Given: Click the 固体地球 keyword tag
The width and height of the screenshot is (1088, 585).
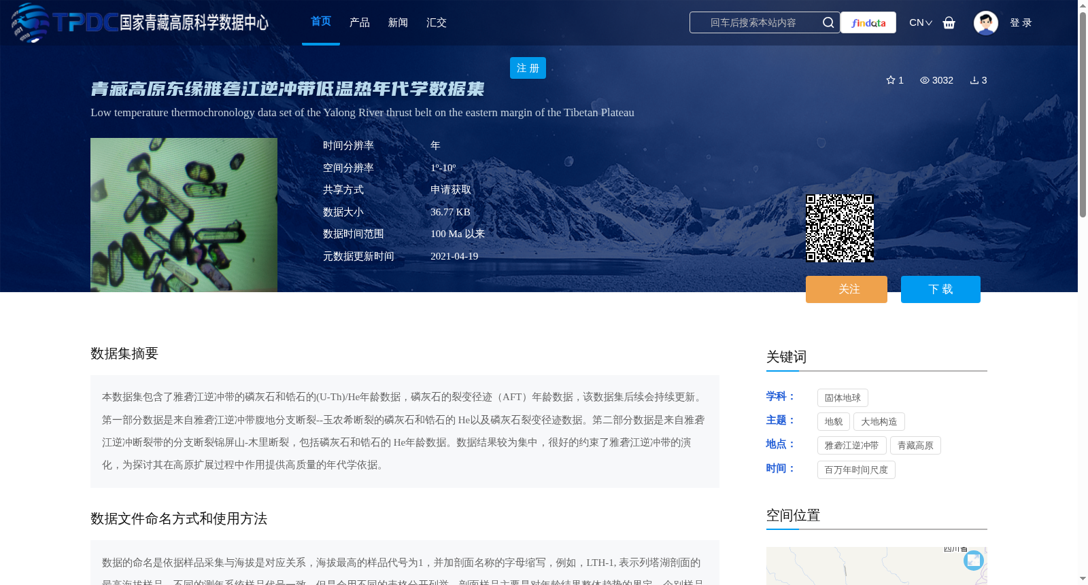Looking at the screenshot, I should click(x=843, y=398).
